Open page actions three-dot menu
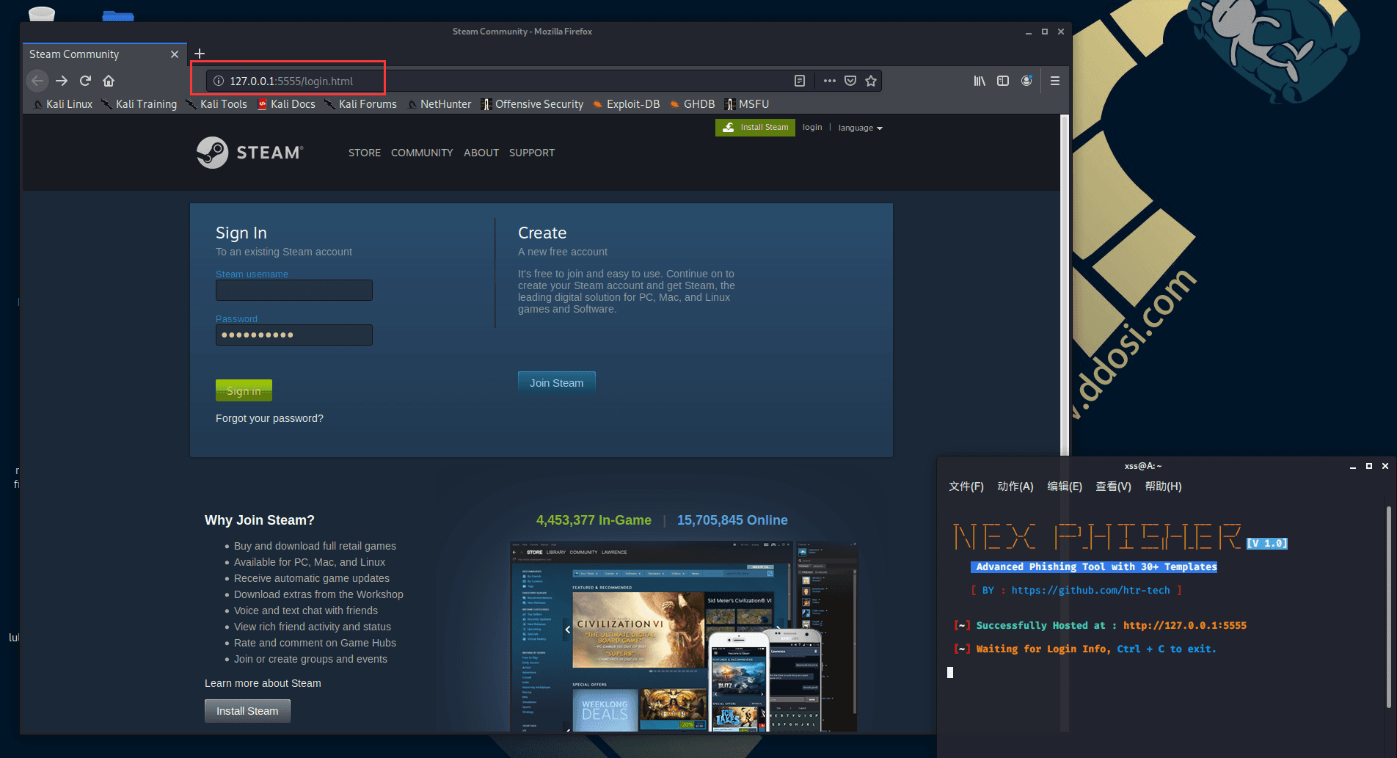The width and height of the screenshot is (1397, 758). coord(829,81)
